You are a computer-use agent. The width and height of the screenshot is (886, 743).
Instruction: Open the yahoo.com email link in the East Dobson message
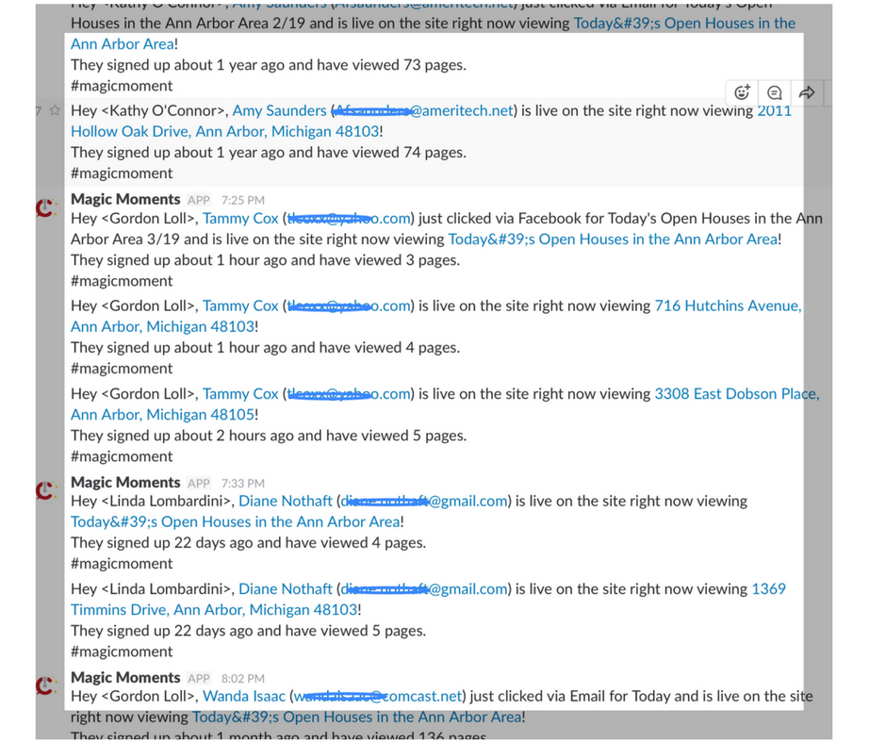(x=349, y=393)
